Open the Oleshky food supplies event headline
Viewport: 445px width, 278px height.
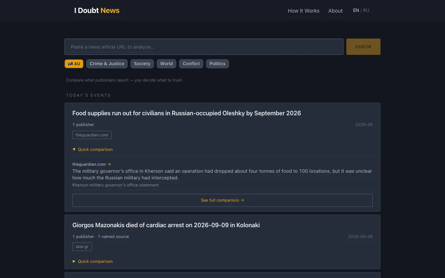pyautogui.click(x=187, y=113)
